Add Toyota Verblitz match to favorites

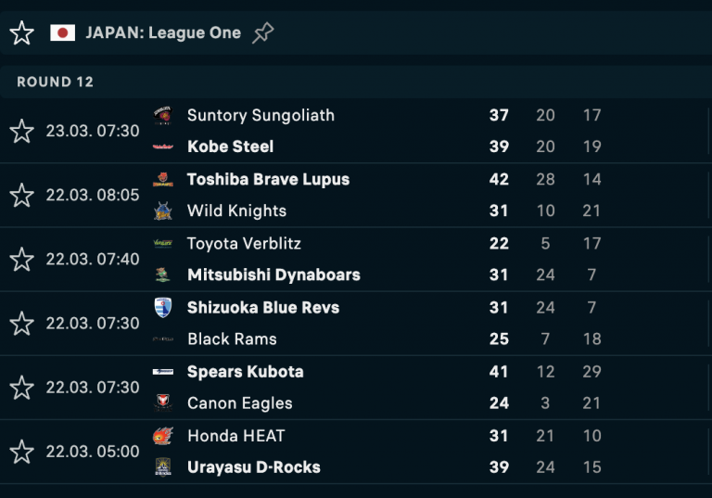point(22,259)
